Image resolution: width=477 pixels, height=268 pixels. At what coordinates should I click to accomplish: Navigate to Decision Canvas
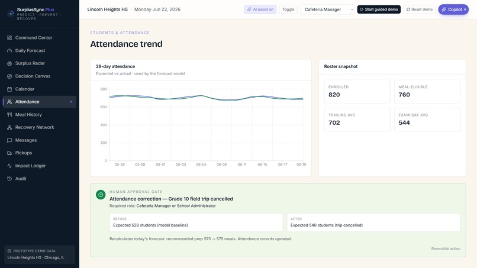[40, 76]
